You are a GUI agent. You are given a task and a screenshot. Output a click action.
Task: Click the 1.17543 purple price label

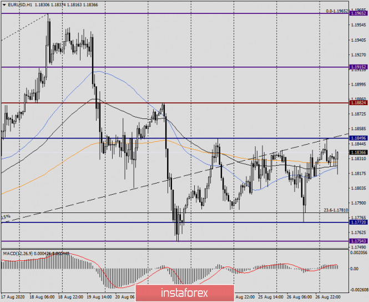pyautogui.click(x=358, y=241)
